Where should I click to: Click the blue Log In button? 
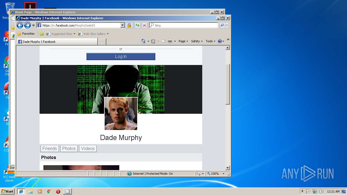[121, 56]
